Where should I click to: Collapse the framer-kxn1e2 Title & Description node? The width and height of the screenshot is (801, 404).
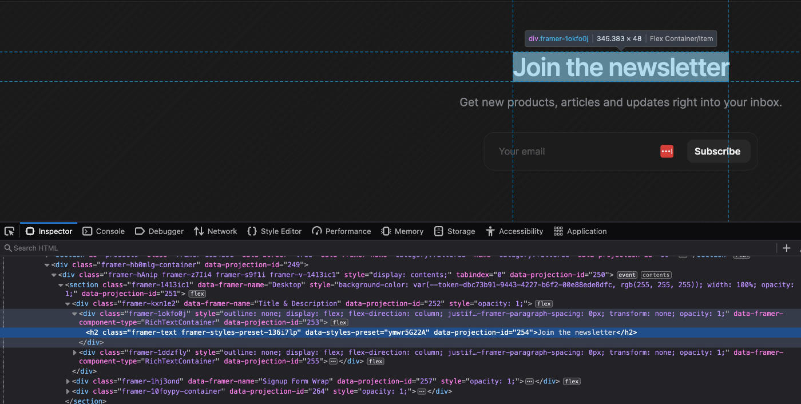pyautogui.click(x=68, y=304)
